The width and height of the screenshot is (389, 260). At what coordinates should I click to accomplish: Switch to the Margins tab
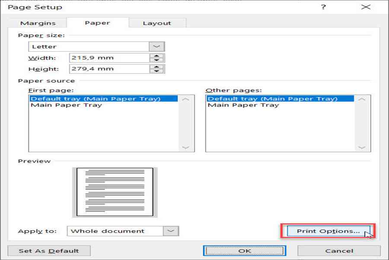pyautogui.click(x=38, y=23)
